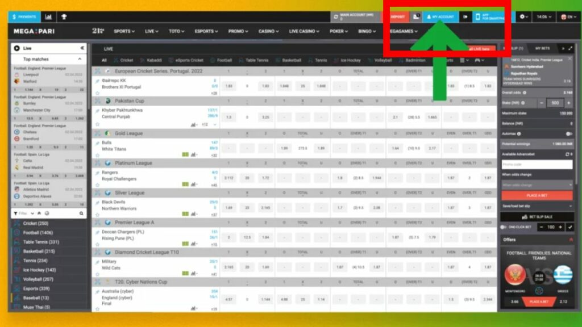Open My Account
Screen dimensions: 582x327
[x=440, y=16]
